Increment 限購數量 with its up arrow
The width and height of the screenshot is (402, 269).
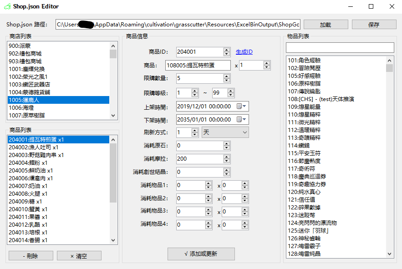pos(227,76)
